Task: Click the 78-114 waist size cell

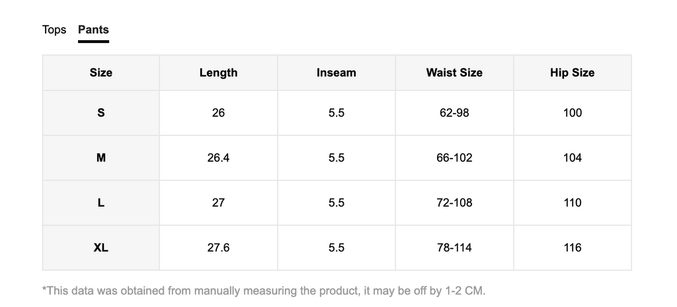Action: 454,248
